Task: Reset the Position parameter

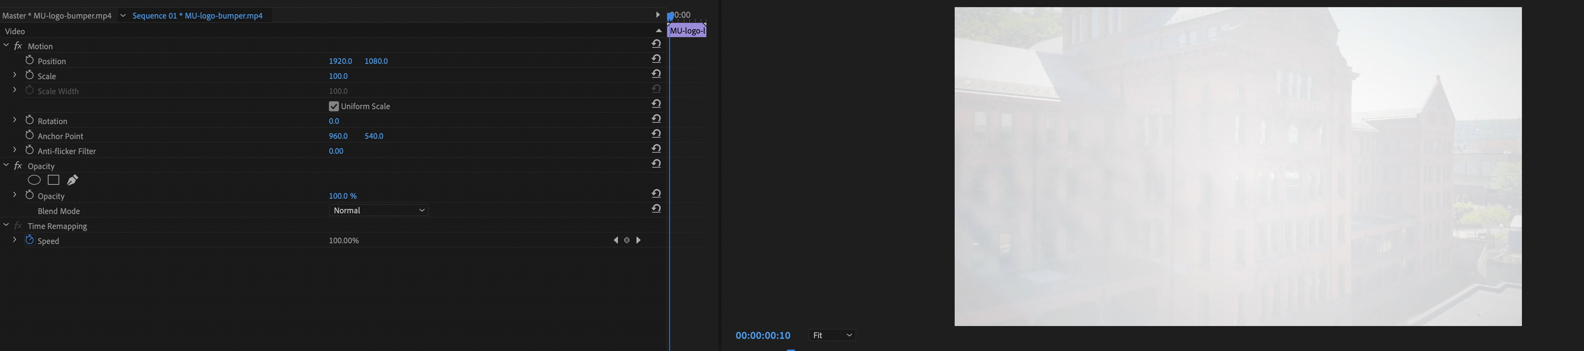Action: pyautogui.click(x=656, y=58)
